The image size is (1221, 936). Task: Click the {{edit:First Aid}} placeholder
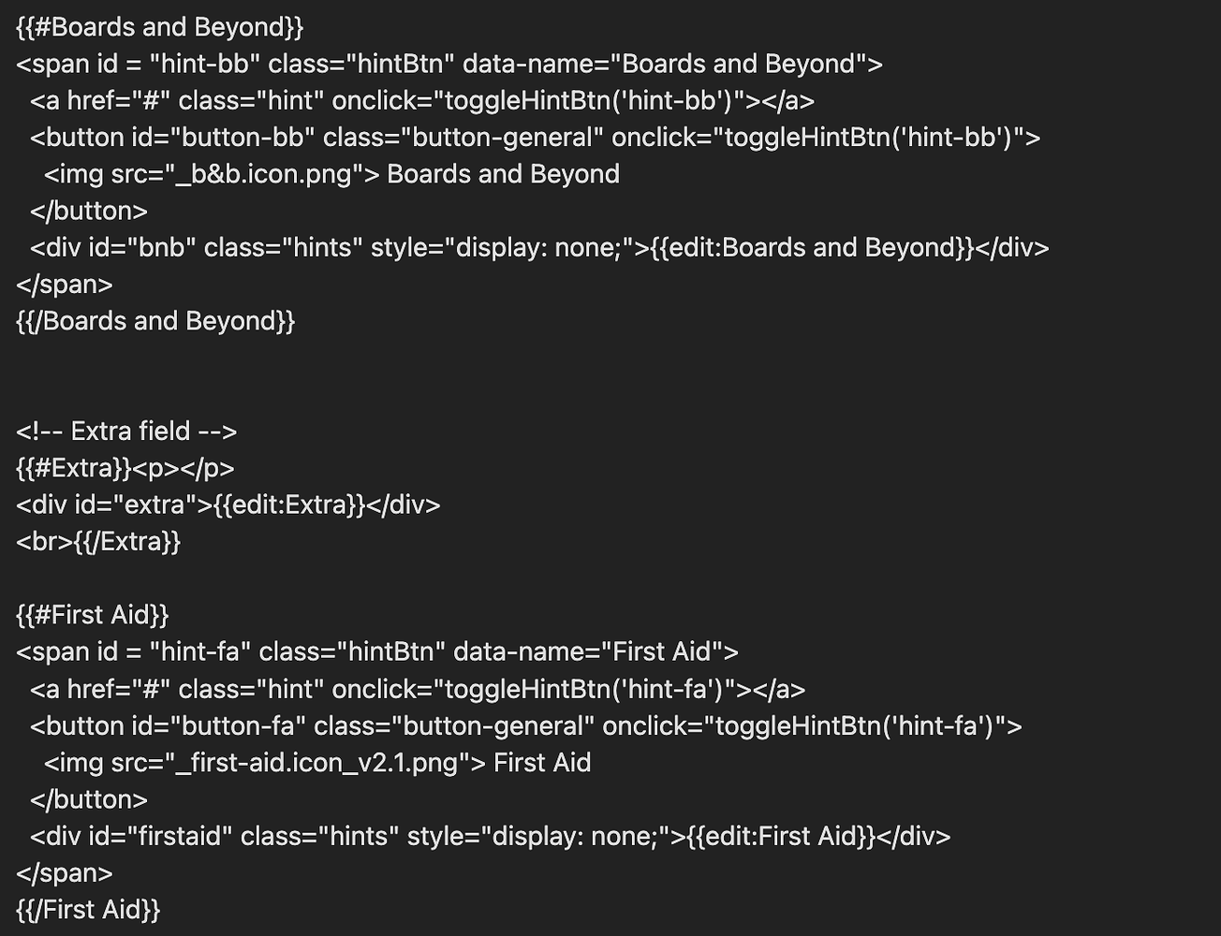[x=781, y=837]
